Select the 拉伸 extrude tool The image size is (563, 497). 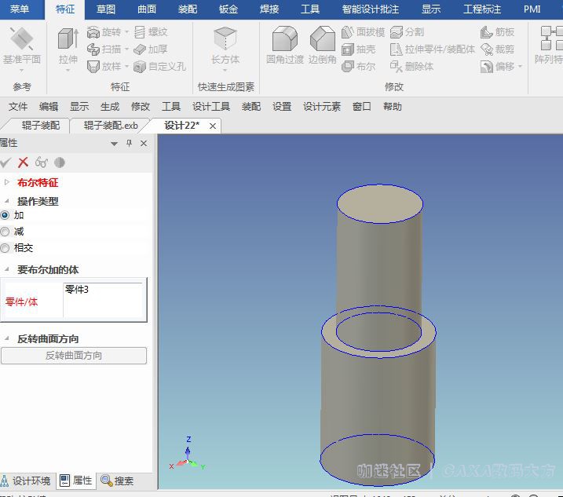[68, 46]
